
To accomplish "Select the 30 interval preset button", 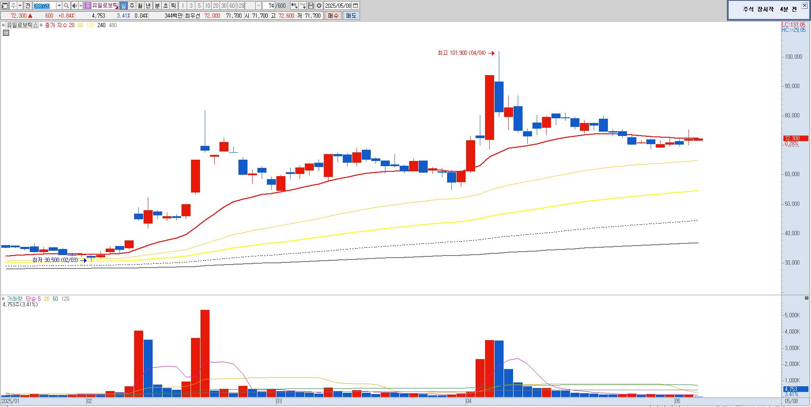I will click(224, 6).
